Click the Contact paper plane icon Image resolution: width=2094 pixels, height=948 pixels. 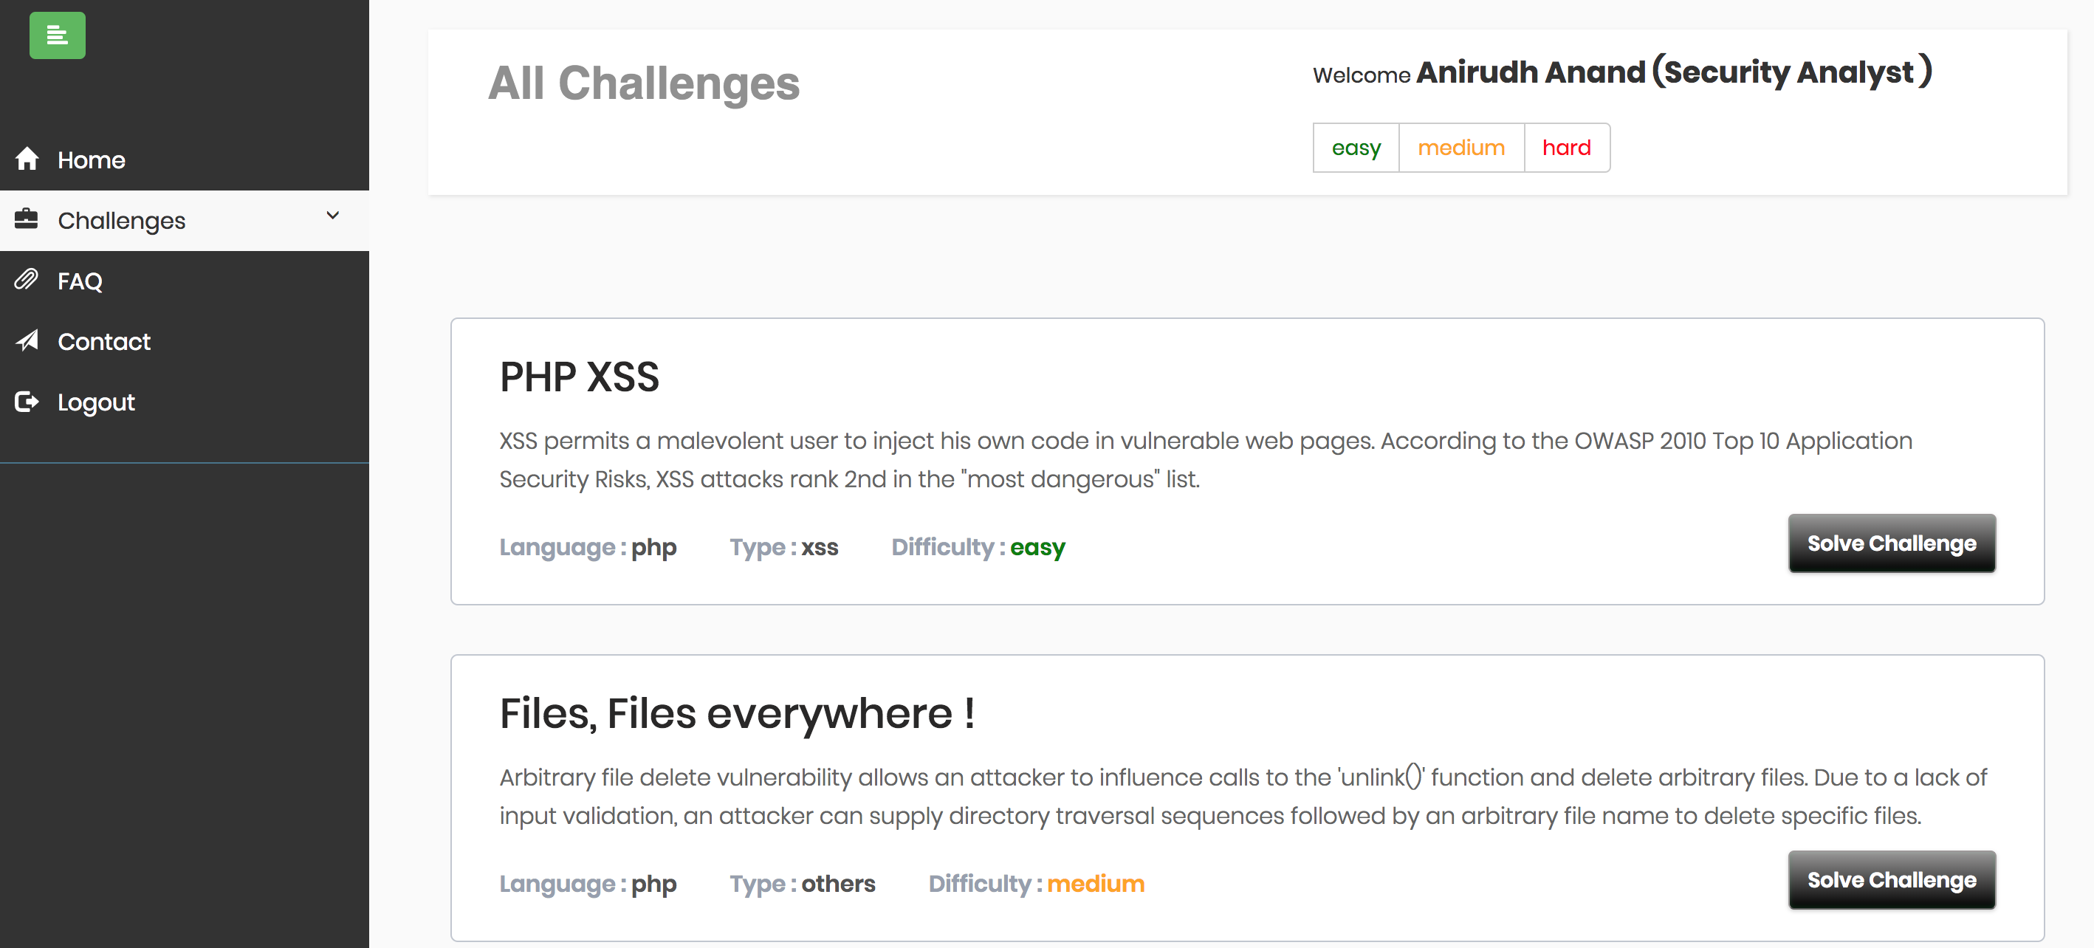click(27, 340)
